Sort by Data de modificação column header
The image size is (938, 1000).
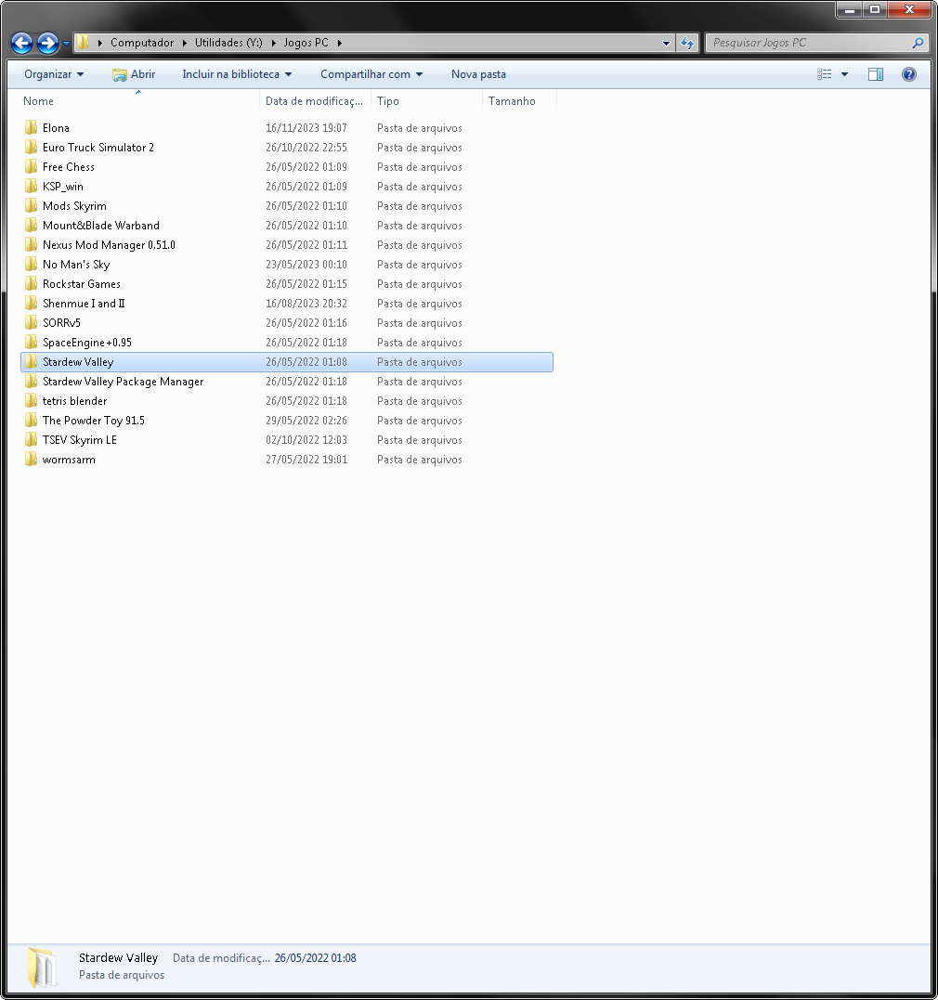(x=315, y=101)
